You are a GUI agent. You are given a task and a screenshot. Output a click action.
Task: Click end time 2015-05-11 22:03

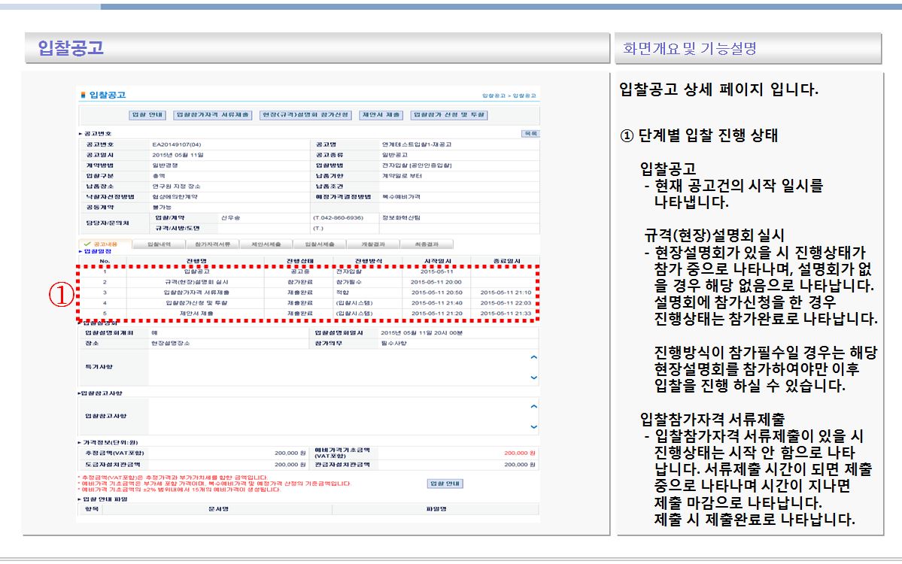506,303
